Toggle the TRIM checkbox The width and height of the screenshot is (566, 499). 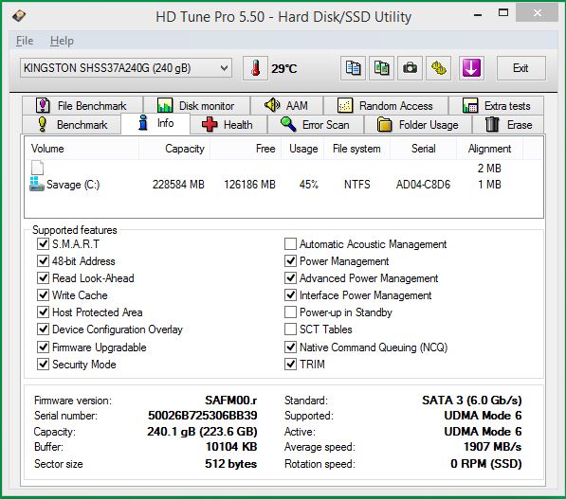(x=290, y=364)
